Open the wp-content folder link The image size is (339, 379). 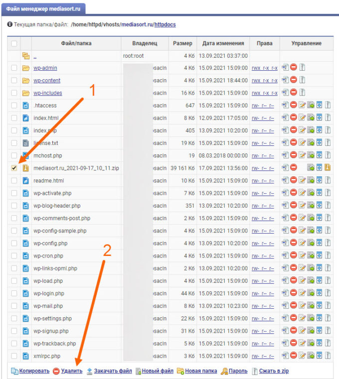(x=47, y=80)
